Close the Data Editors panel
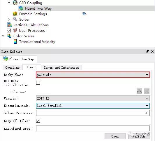Viewport: 155px width, 141px height. 152,51
